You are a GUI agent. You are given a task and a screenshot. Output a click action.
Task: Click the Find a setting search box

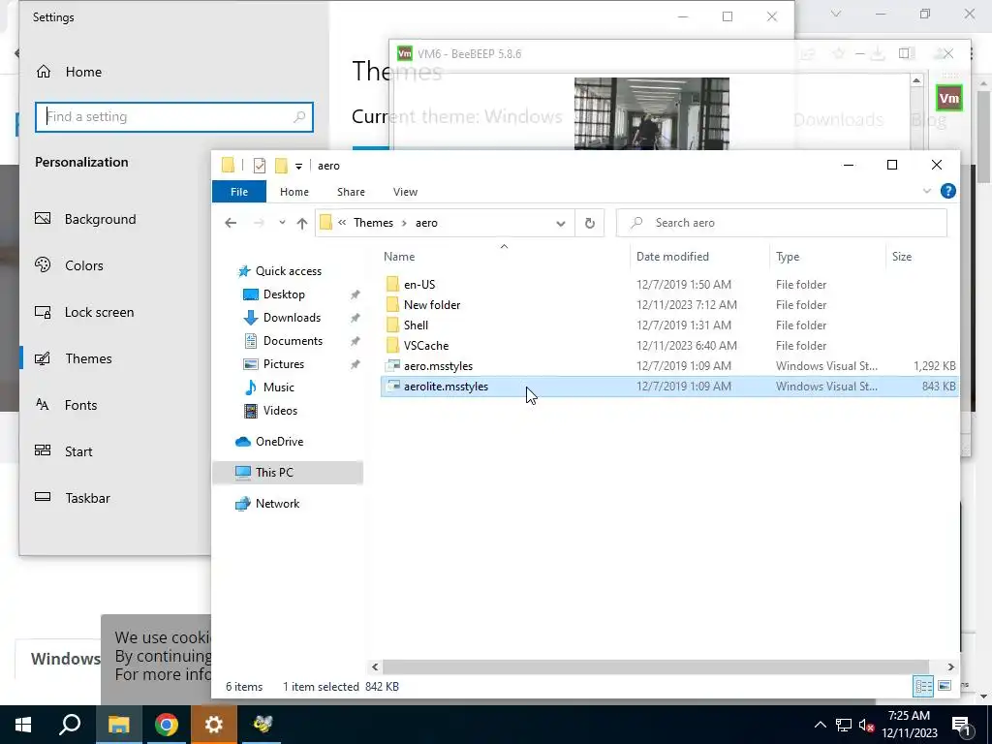pos(174,117)
